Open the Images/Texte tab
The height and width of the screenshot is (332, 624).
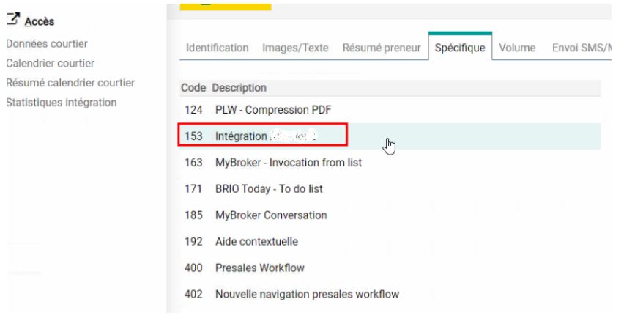tap(295, 48)
